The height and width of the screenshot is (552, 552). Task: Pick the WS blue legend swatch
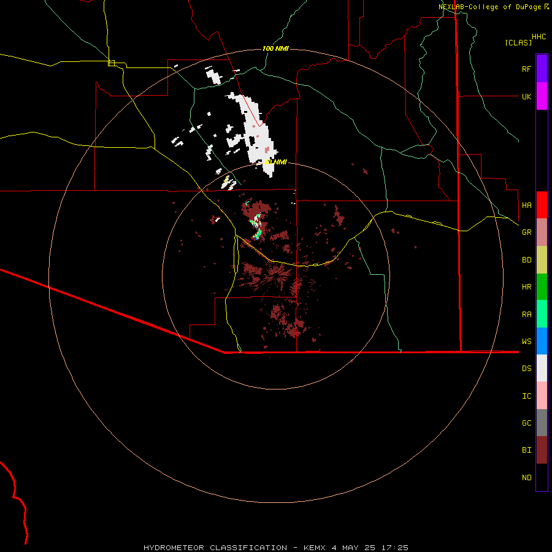[x=542, y=341]
